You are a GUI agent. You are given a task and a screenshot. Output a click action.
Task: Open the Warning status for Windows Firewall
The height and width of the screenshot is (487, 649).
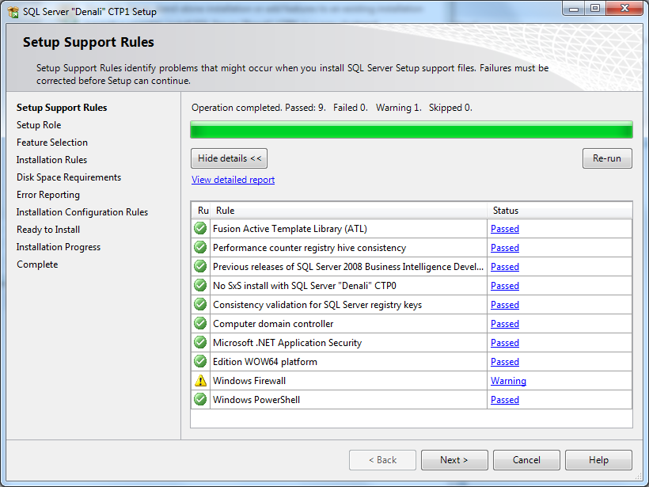click(508, 381)
